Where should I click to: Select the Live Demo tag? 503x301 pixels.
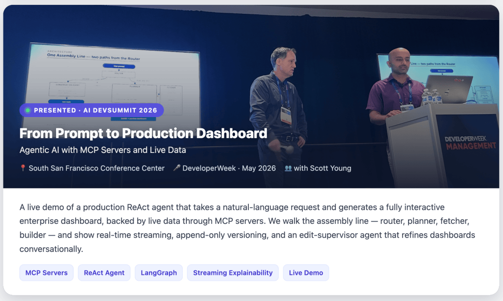(306, 272)
